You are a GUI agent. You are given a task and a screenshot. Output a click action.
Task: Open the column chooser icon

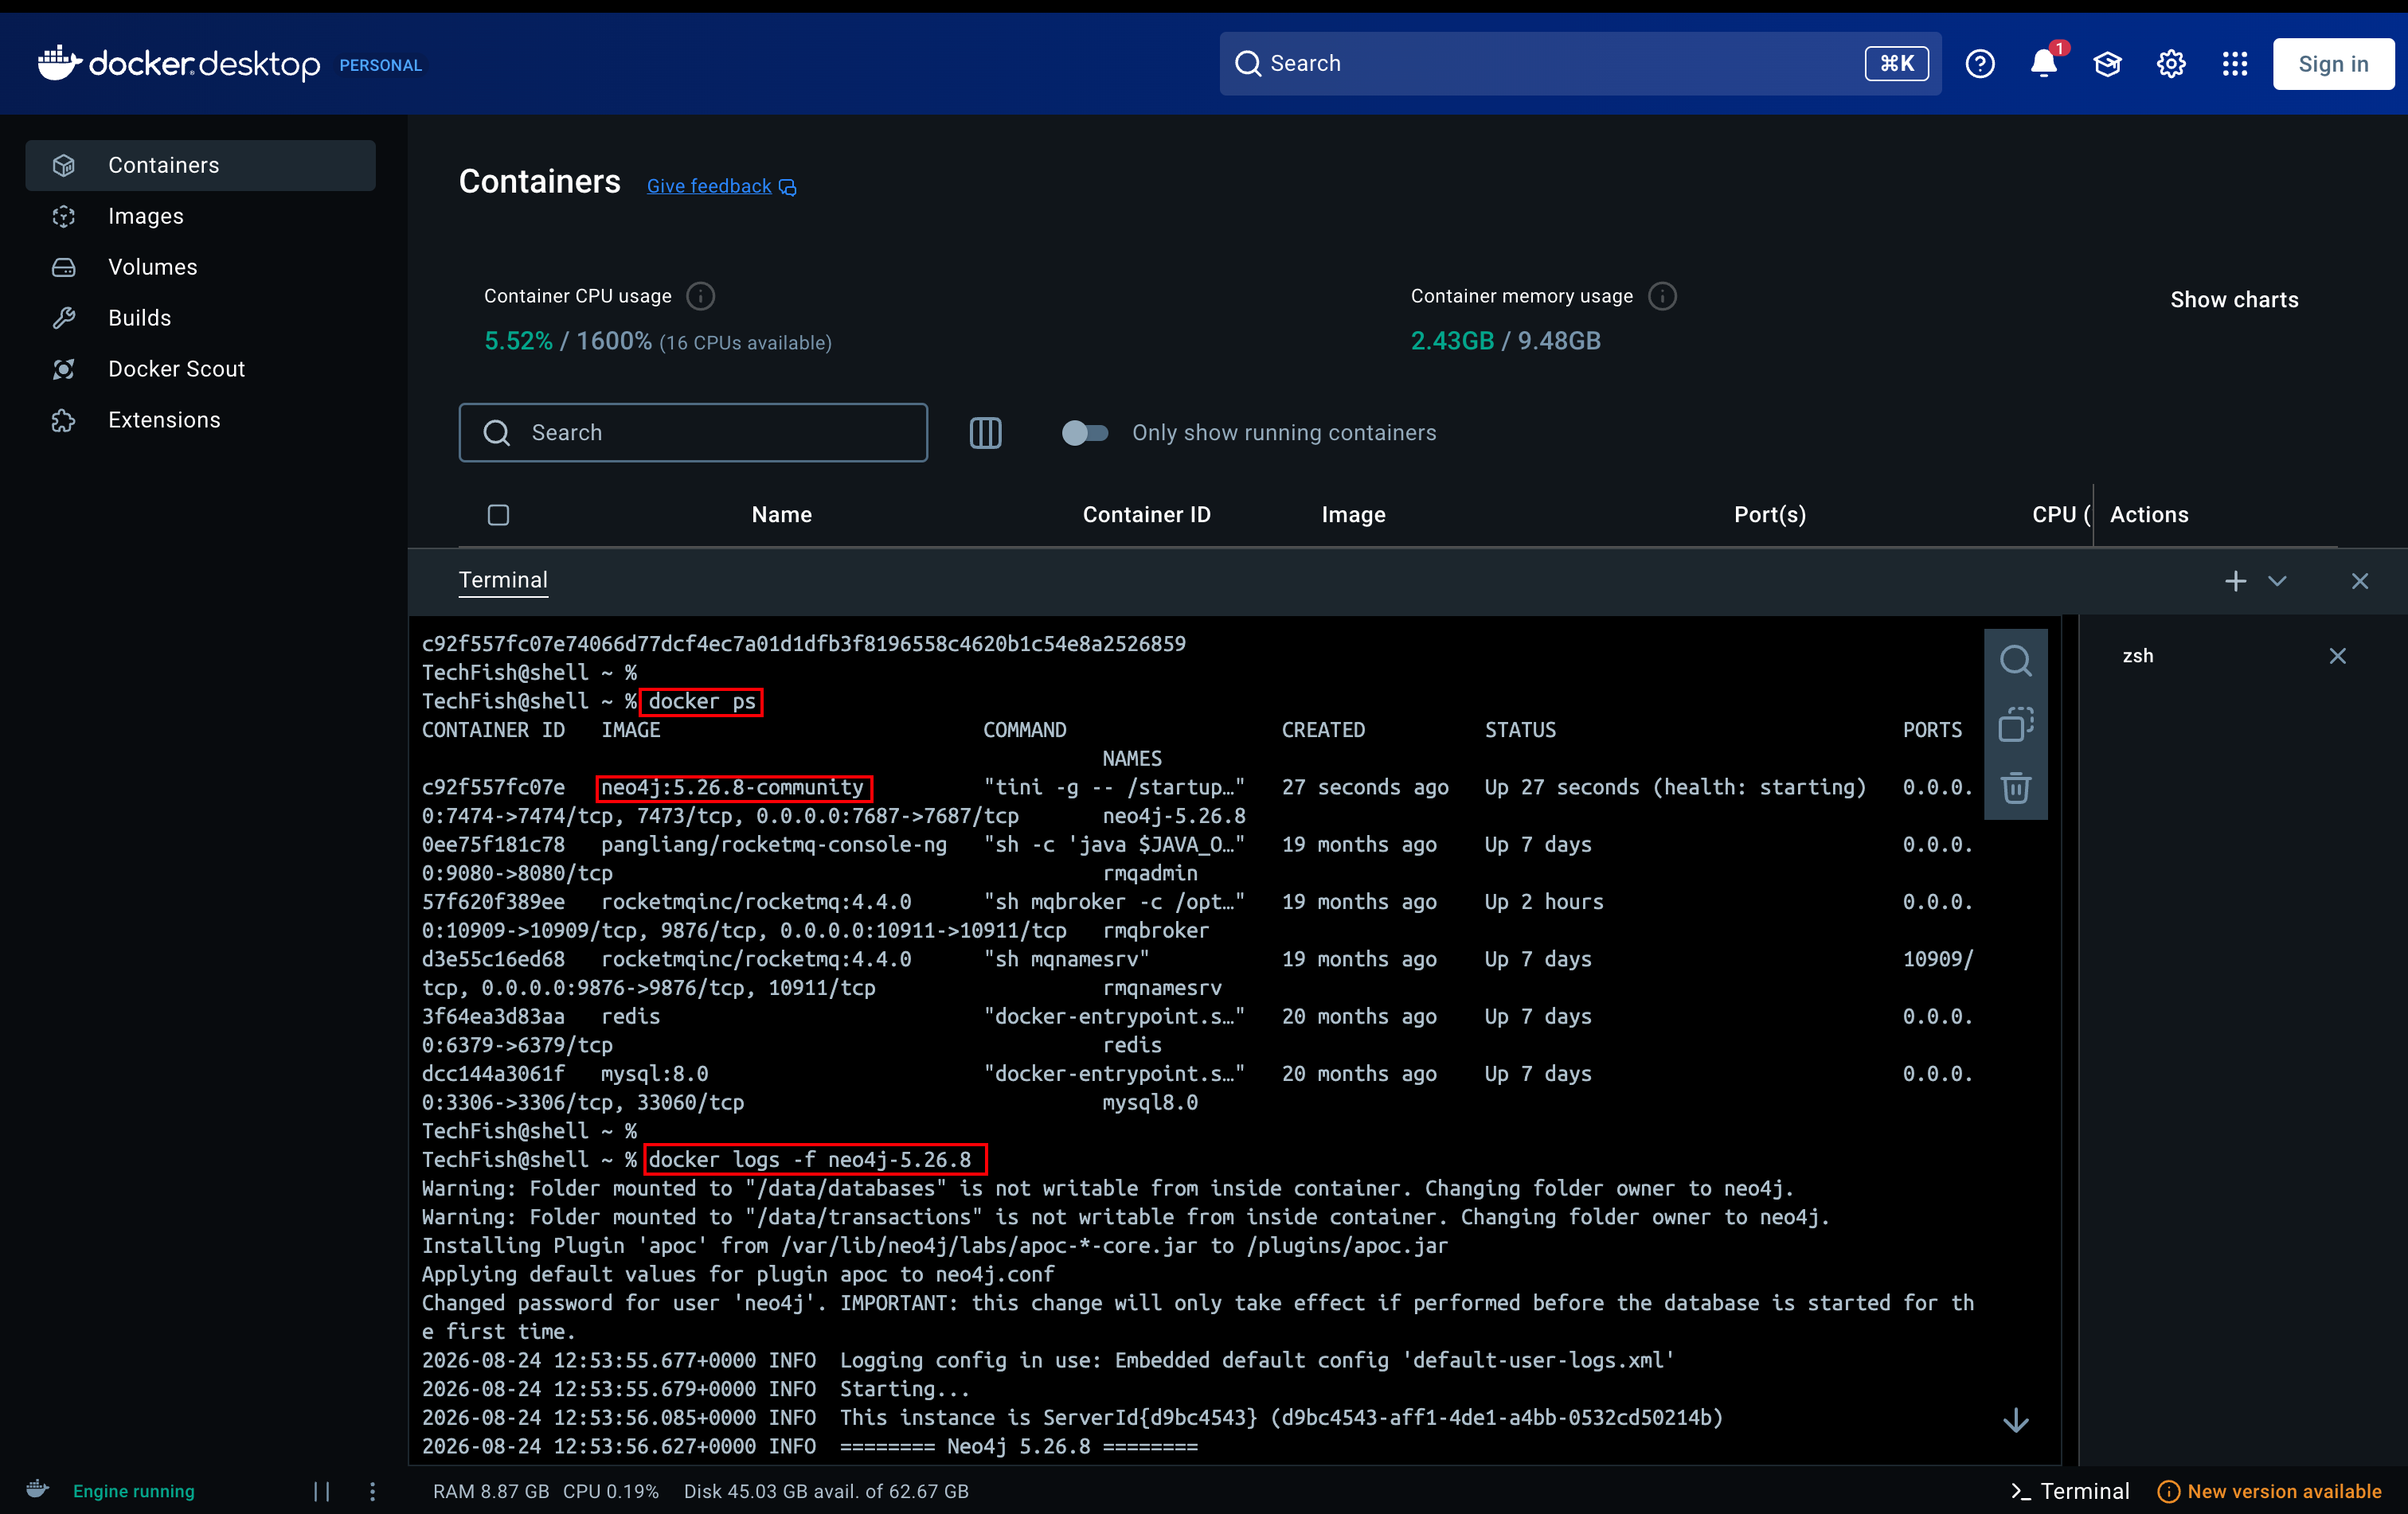985,433
